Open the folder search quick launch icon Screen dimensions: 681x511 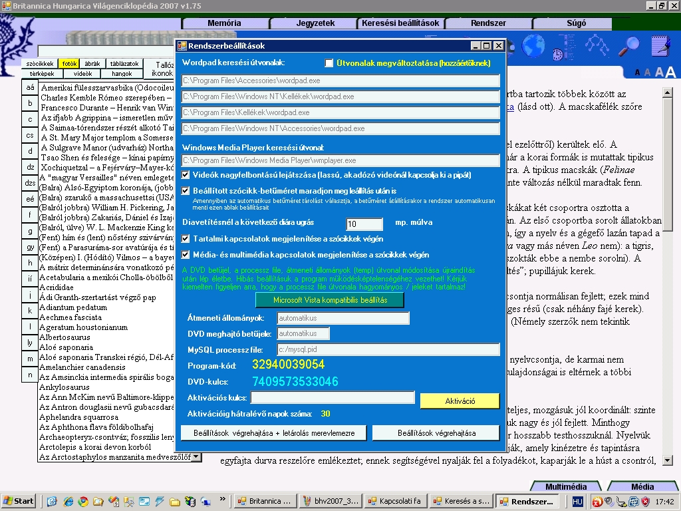[98, 502]
